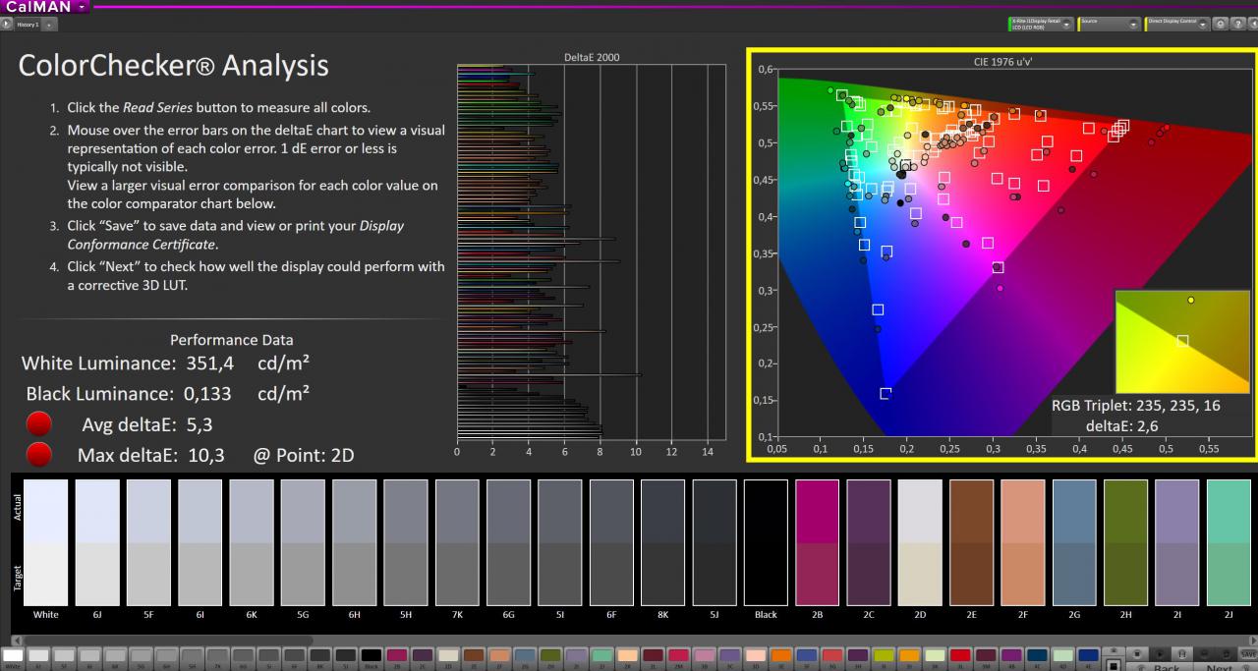Click the DeltaE 2000 bar chart

[x=592, y=253]
